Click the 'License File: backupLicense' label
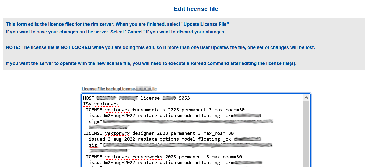 click(x=119, y=89)
